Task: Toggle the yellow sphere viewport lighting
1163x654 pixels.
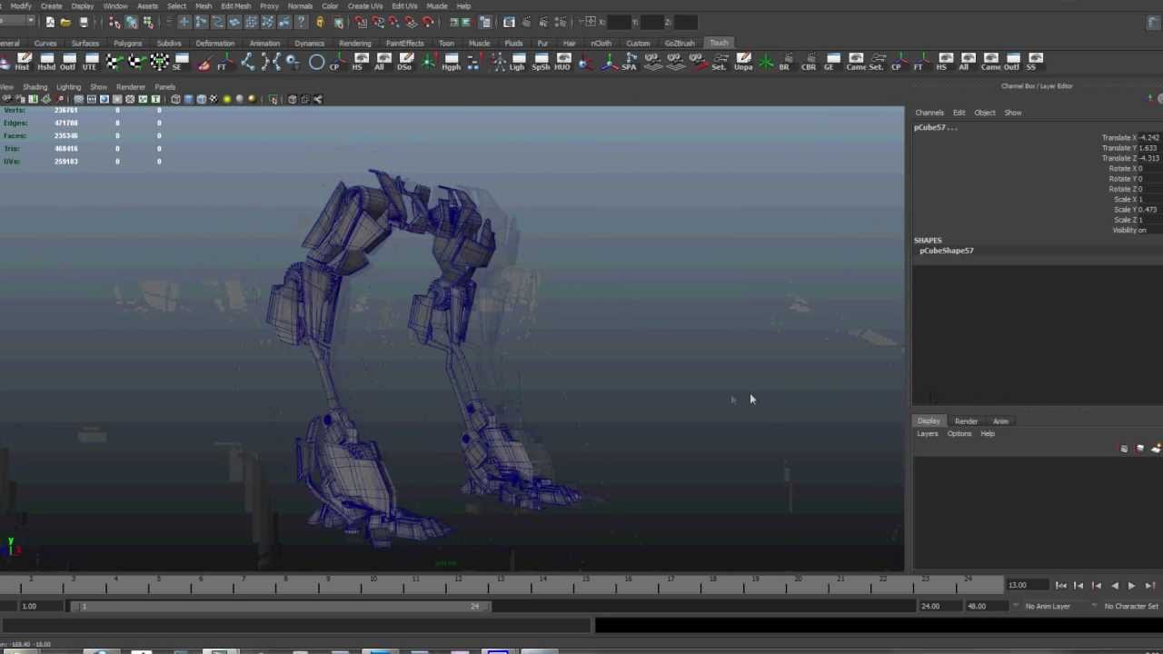Action: (227, 99)
